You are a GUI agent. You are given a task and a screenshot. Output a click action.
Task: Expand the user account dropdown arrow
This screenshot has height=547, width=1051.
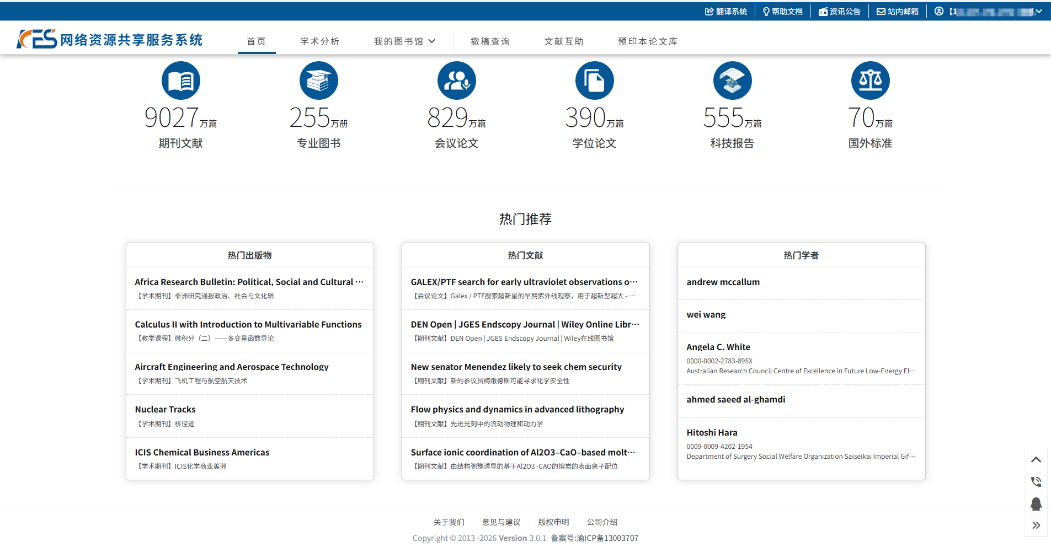click(1039, 11)
